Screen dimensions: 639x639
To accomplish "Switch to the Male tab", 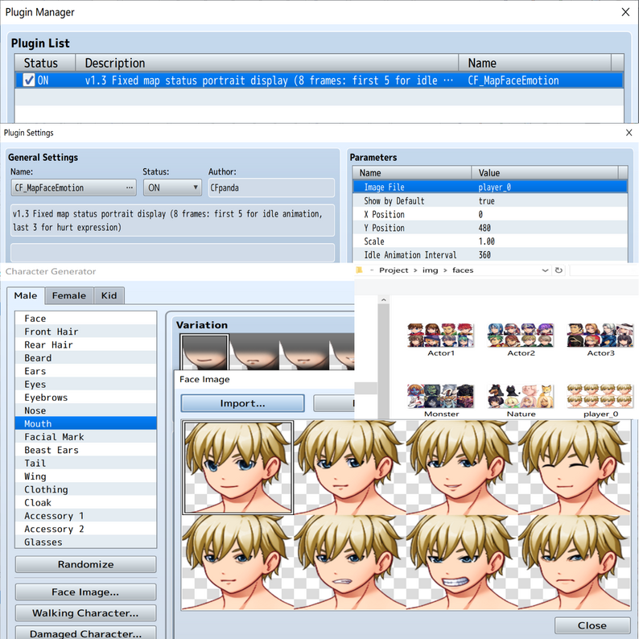I will (26, 295).
